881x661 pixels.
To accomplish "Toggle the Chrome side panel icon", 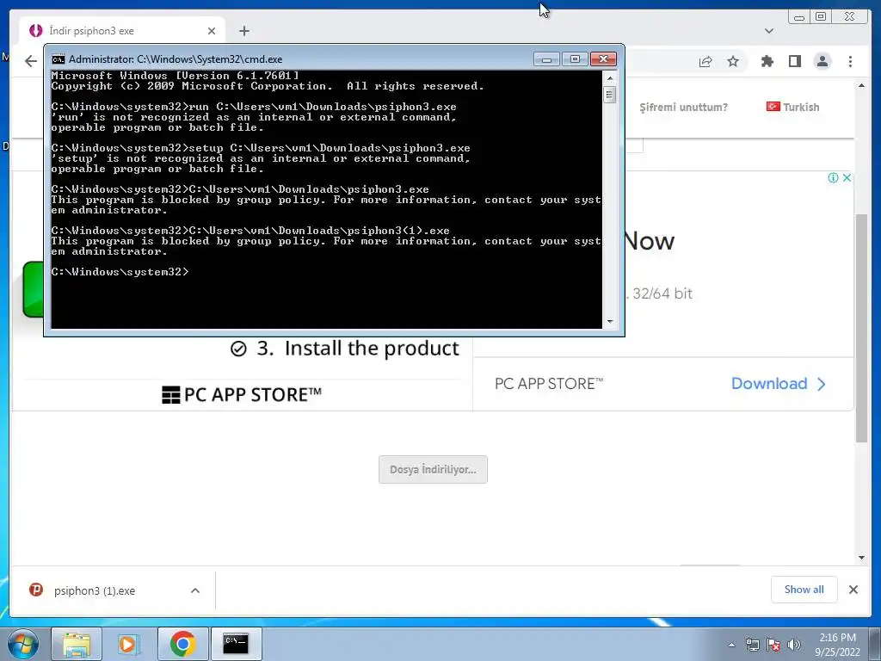I will pyautogui.click(x=794, y=61).
